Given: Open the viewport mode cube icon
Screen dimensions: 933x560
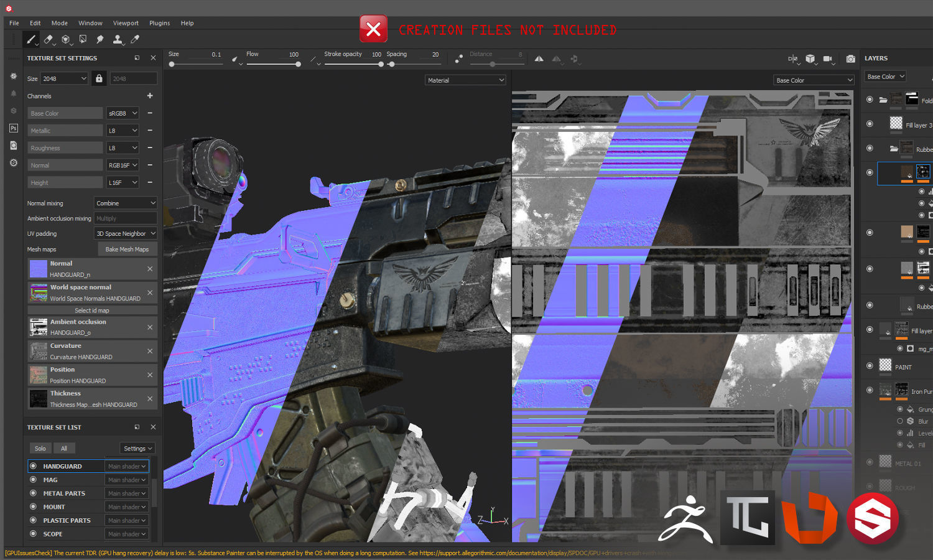Looking at the screenshot, I should click(x=810, y=58).
